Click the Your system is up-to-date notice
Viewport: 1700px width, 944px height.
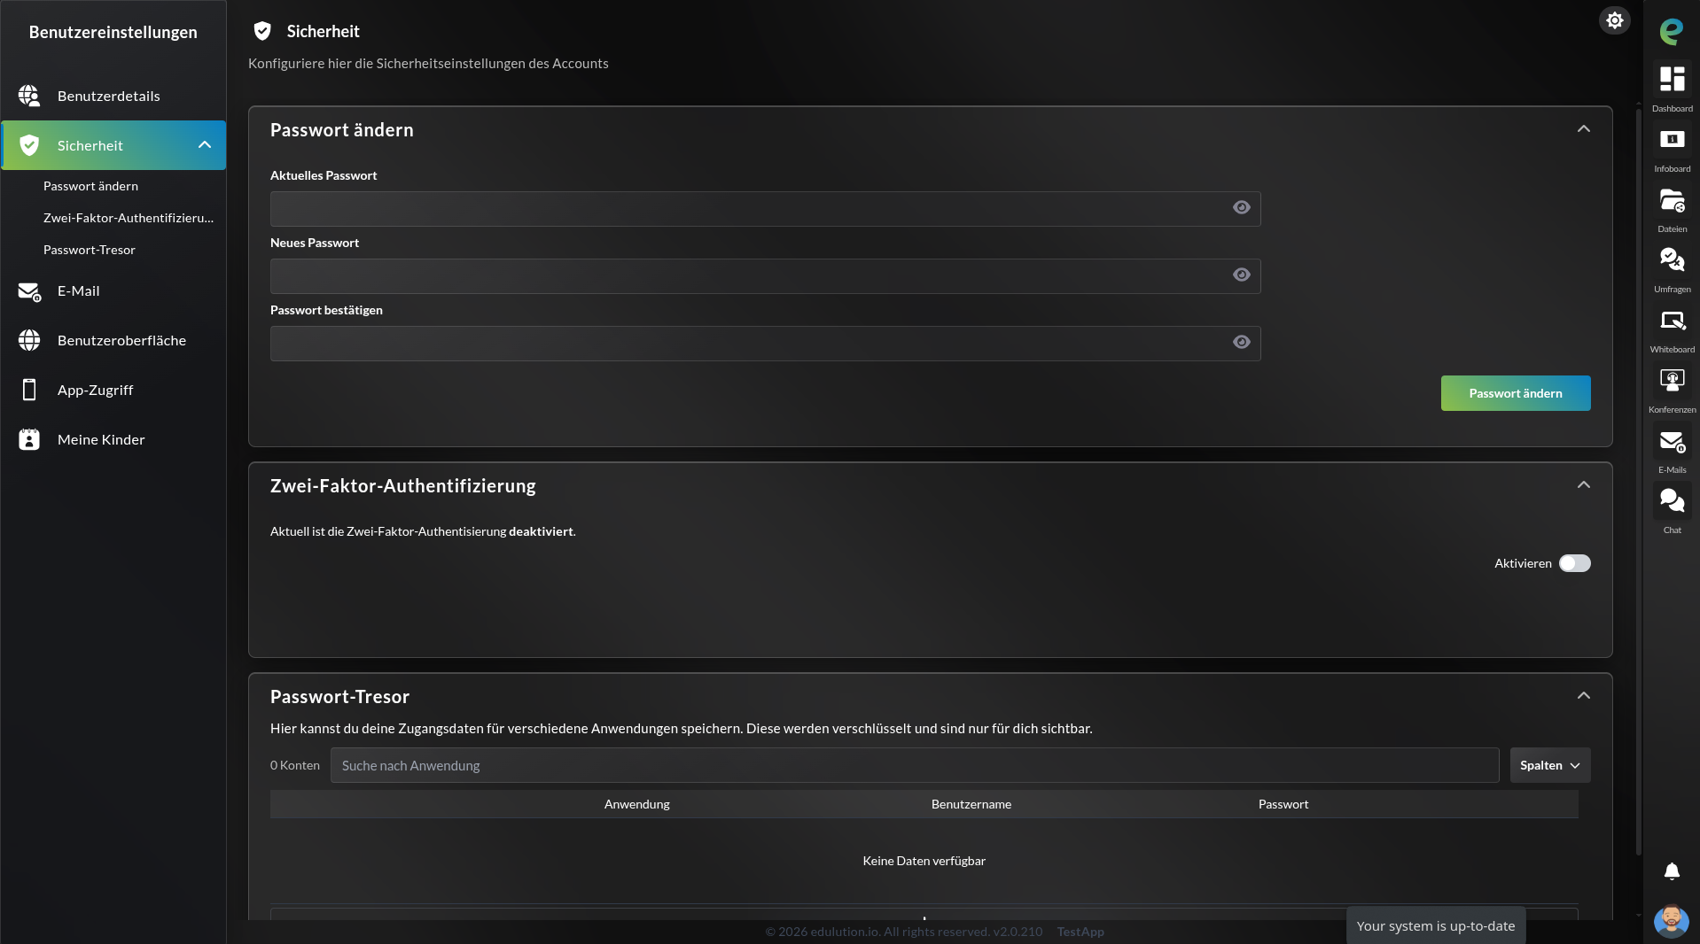tap(1436, 925)
